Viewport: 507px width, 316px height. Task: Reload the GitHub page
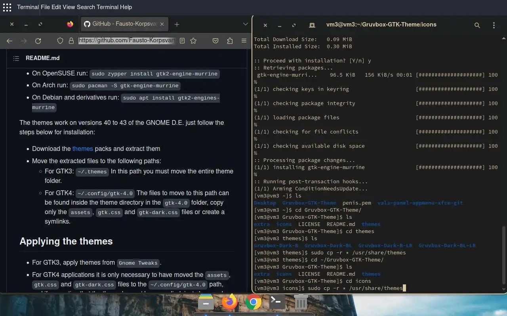(x=38, y=41)
